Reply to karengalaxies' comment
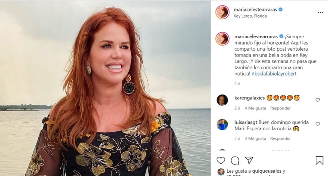This screenshot has width=328, height=176. pyautogui.click(x=280, y=108)
